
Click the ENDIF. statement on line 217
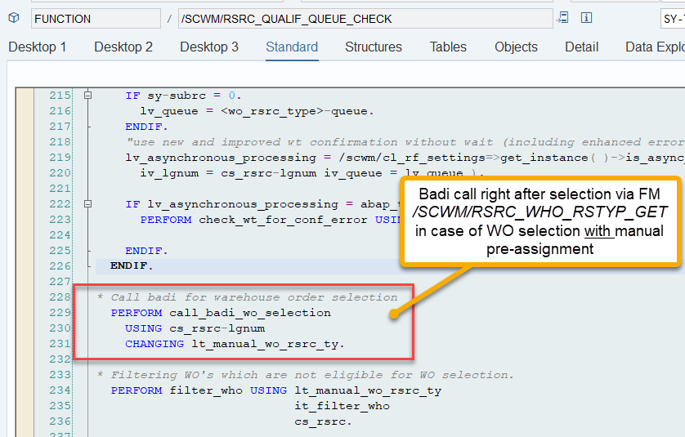pos(146,127)
